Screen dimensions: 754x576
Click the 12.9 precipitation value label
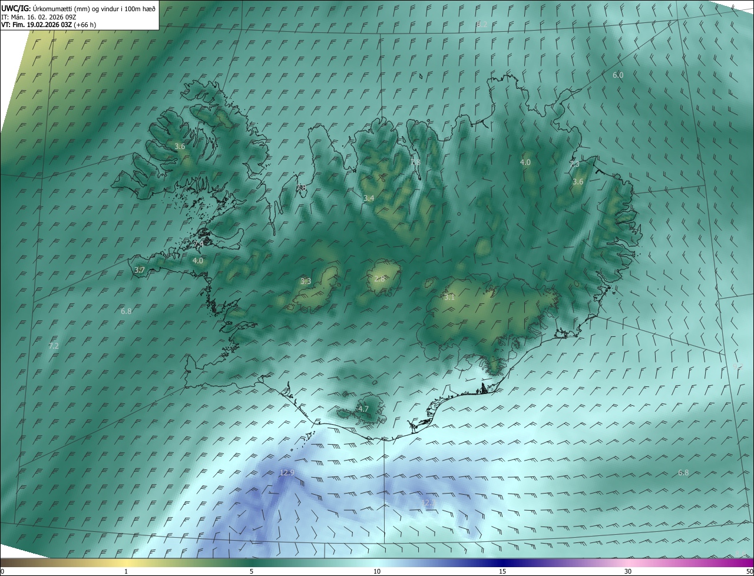tap(287, 472)
